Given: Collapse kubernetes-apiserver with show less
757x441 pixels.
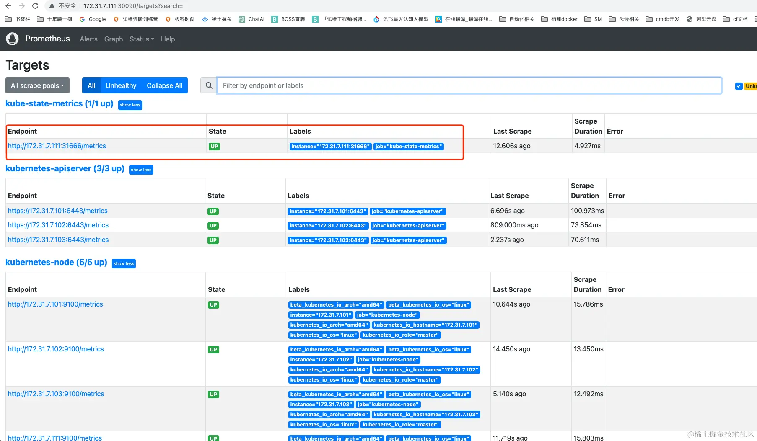Looking at the screenshot, I should pos(141,170).
